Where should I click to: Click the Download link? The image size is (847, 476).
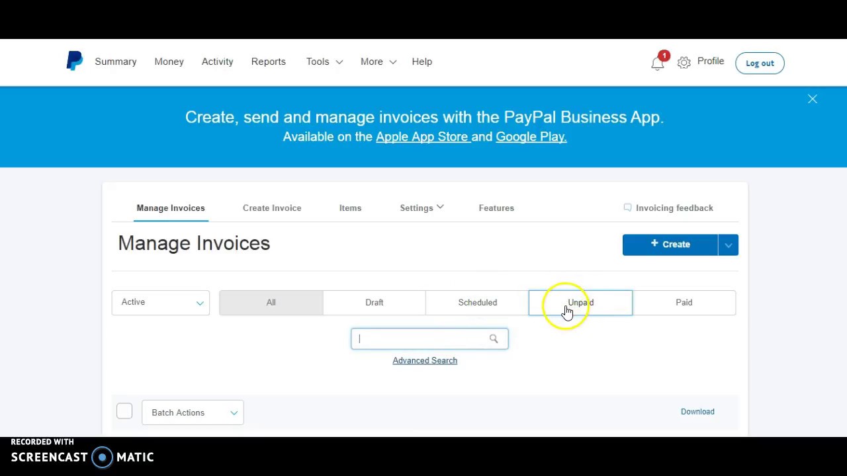(x=697, y=411)
